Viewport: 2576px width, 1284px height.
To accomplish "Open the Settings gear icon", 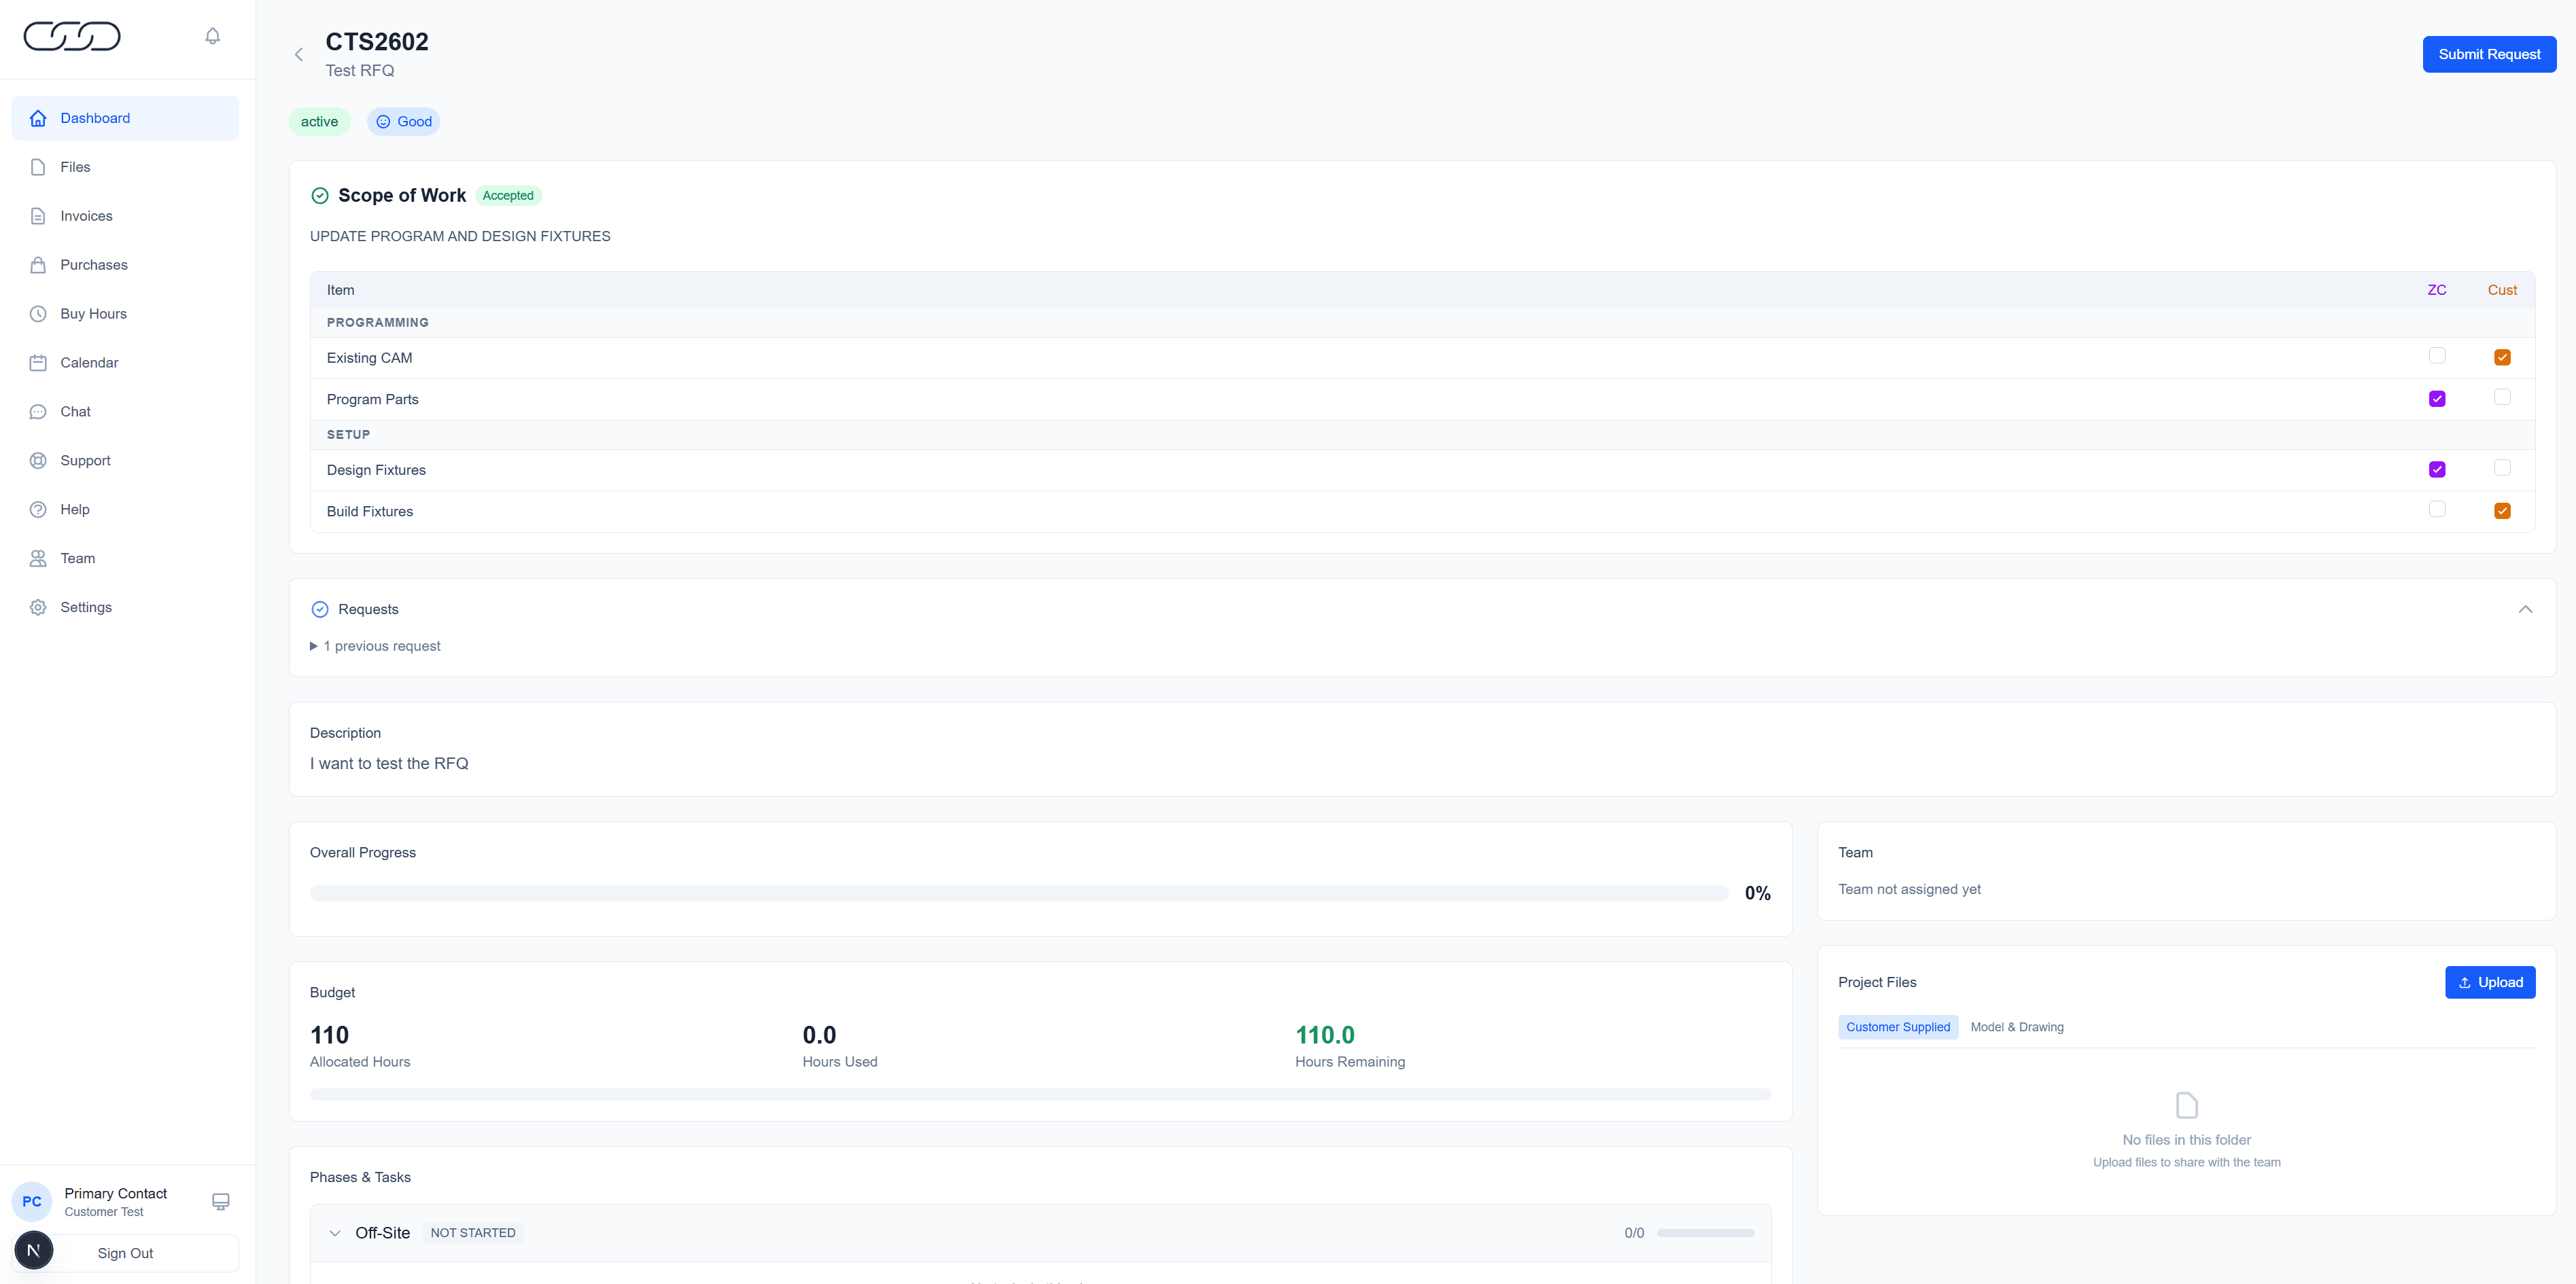I will click(x=37, y=607).
